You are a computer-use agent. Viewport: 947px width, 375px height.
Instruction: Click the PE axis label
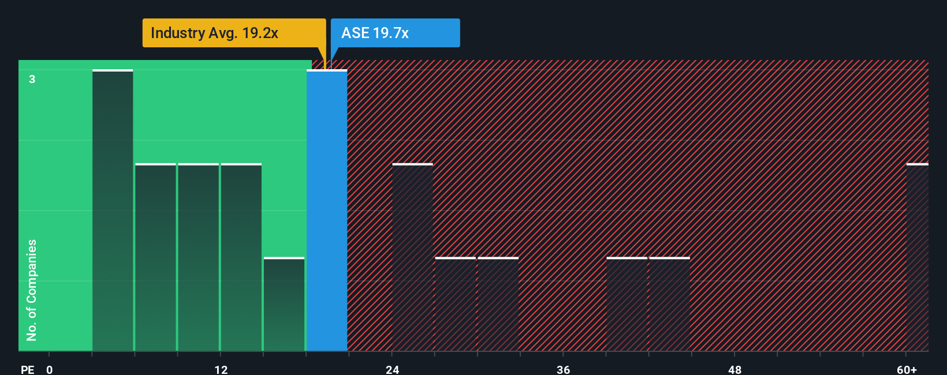pos(28,369)
